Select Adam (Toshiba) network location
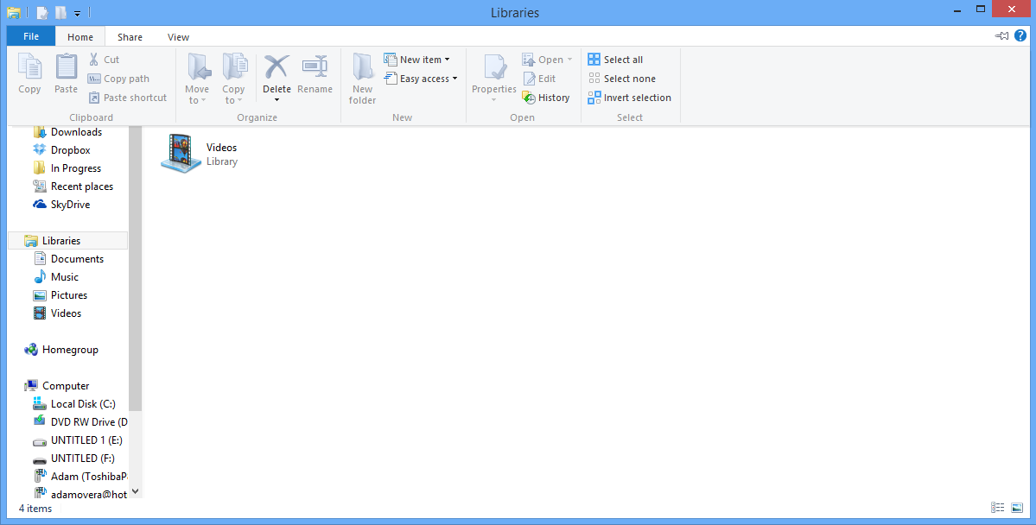 80,476
